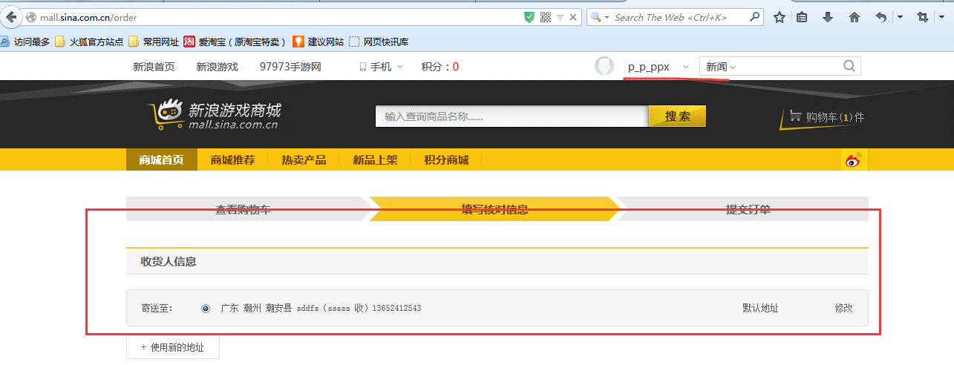Open the 97973手游网 link

click(290, 67)
